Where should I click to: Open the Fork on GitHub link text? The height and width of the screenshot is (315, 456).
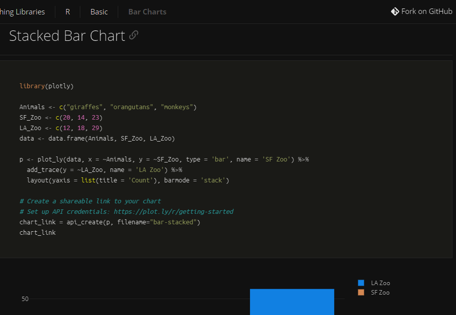coord(427,11)
